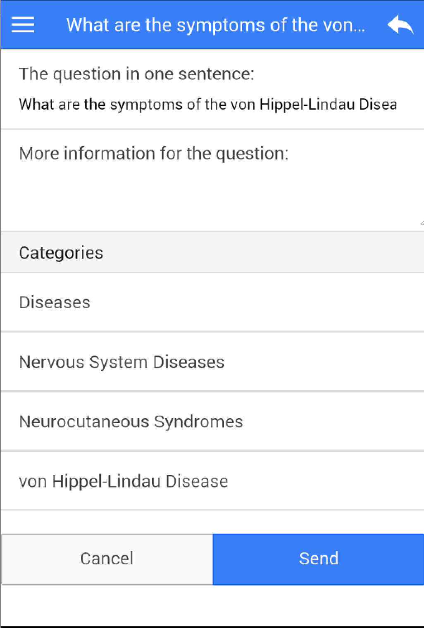Click the text area resize handle corner

(421, 223)
